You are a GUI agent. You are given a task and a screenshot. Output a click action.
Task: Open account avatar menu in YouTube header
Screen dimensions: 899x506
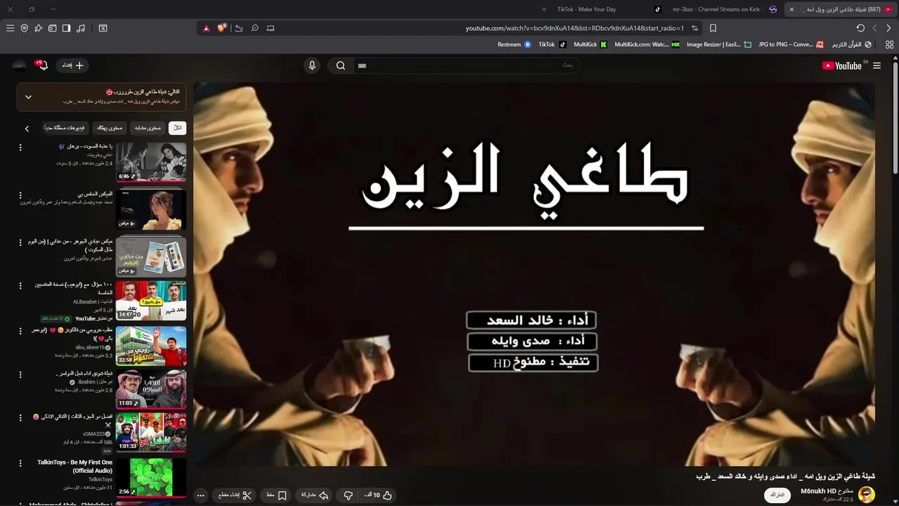tap(20, 65)
